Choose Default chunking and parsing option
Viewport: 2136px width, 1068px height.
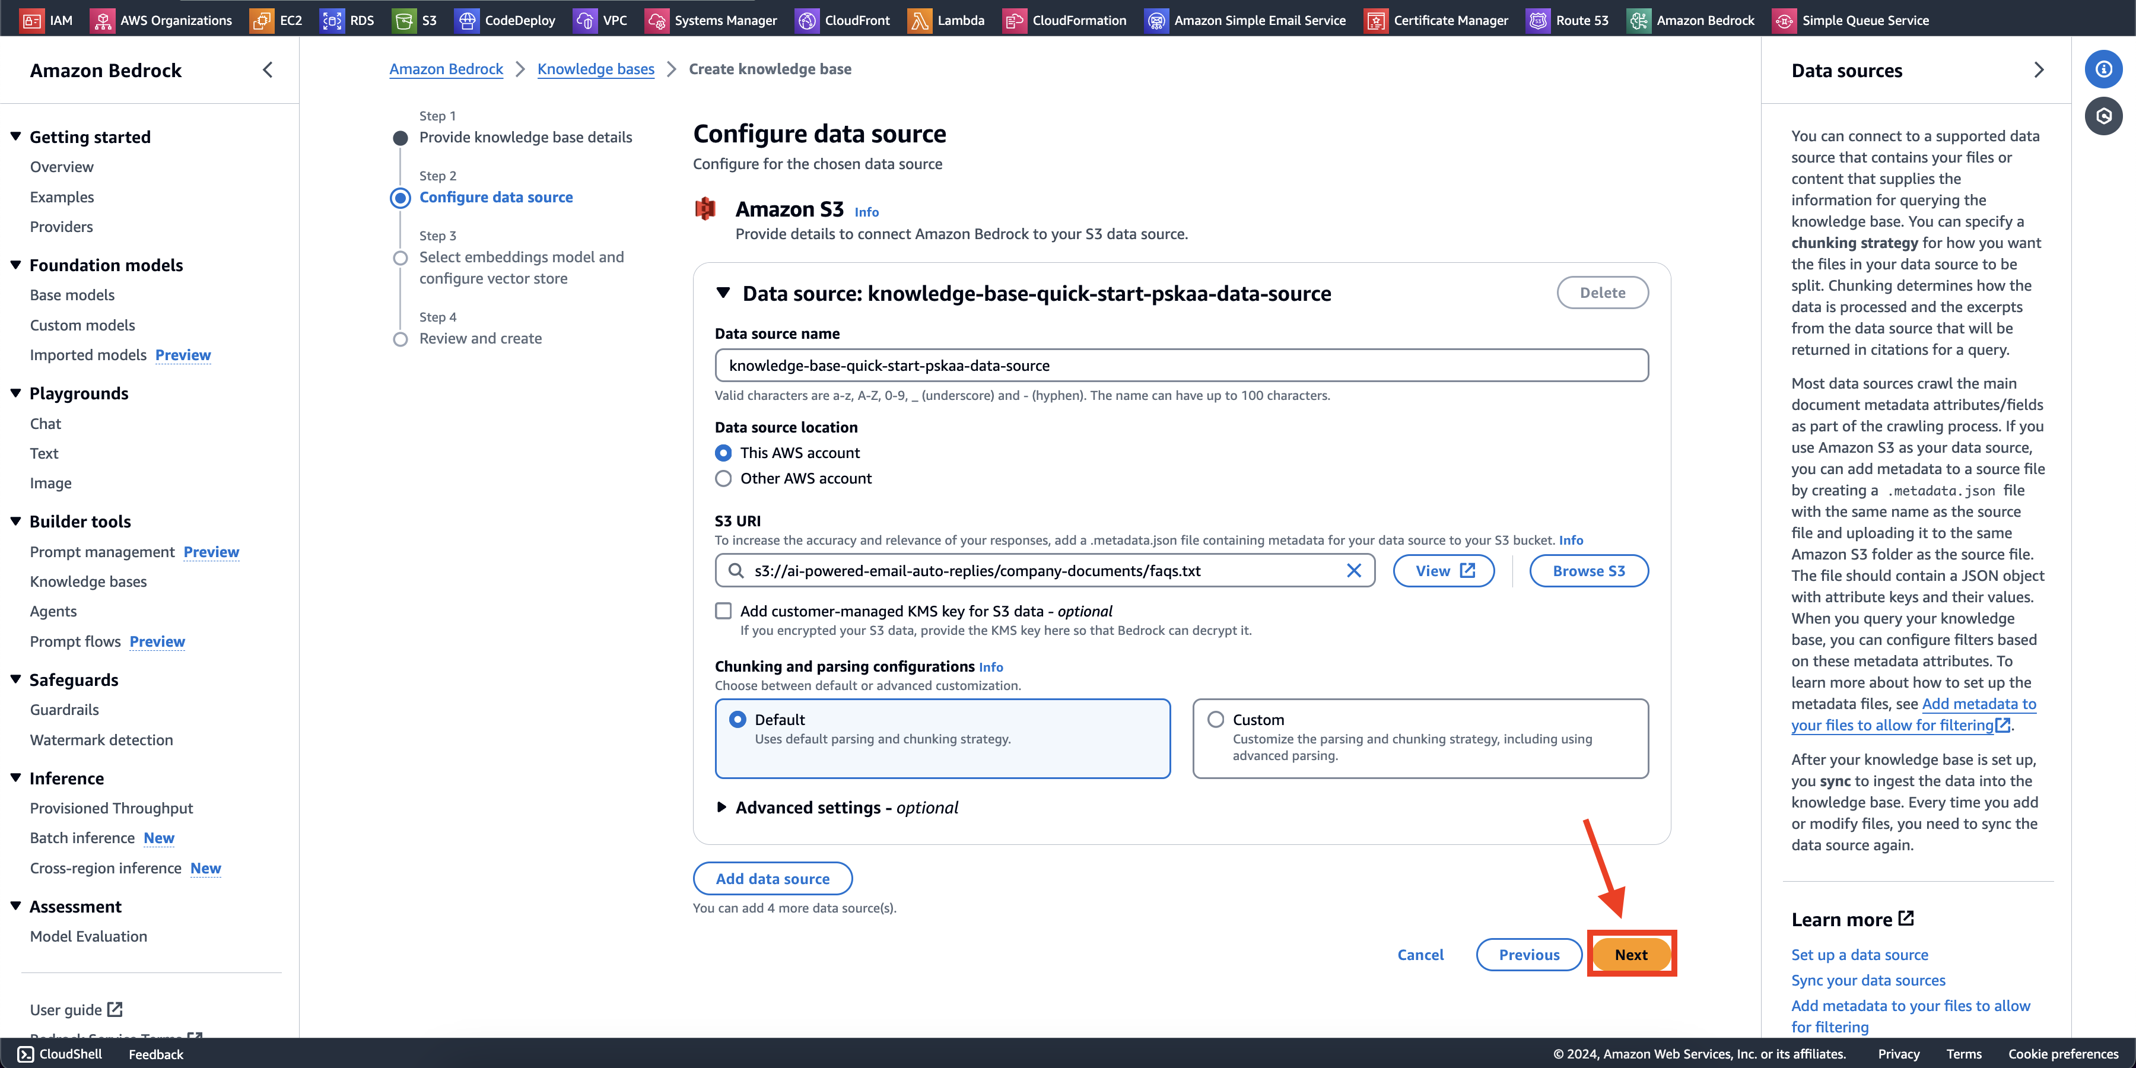pos(943,738)
